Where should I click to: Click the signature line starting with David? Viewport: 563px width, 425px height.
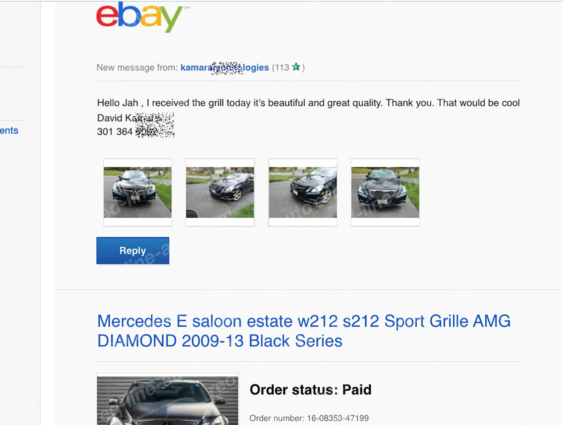click(x=135, y=118)
